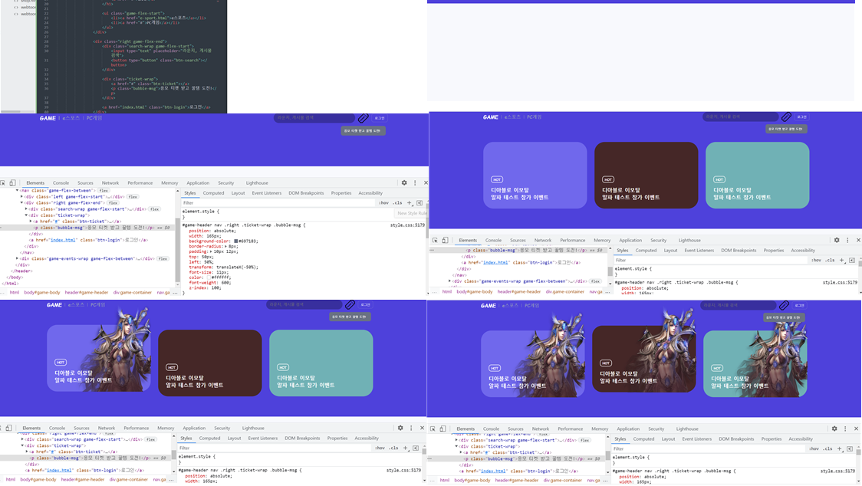Expand game-events-wrap div node in plain-cards screenshot
862x486 pixels.
(x=449, y=281)
